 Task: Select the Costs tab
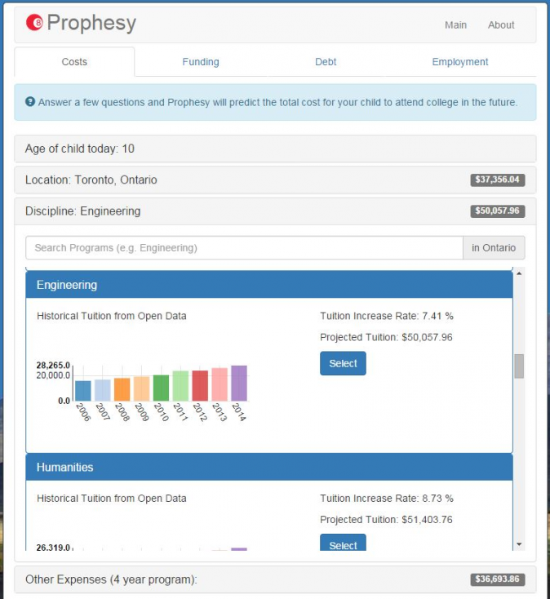point(74,62)
